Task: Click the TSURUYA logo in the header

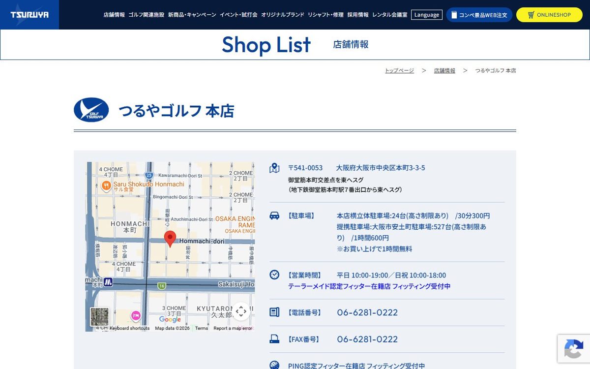Action: [x=29, y=15]
